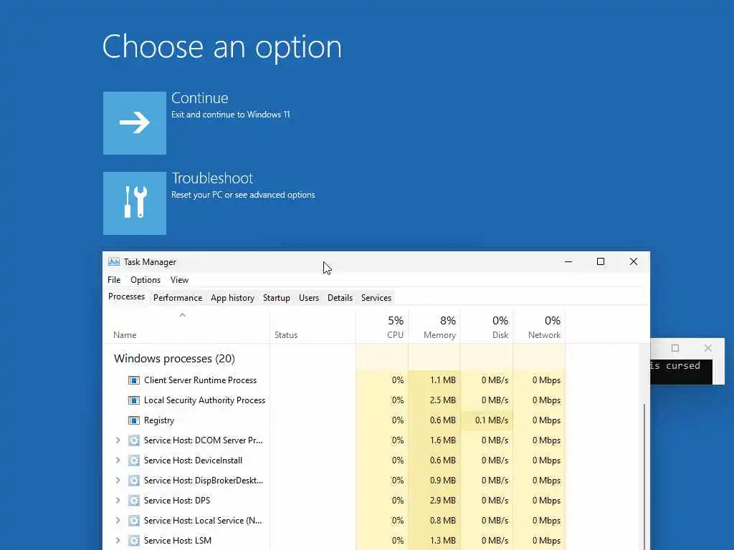Click 'Exit and continue to Windows 11' text
This screenshot has width=734, height=550.
pos(231,115)
